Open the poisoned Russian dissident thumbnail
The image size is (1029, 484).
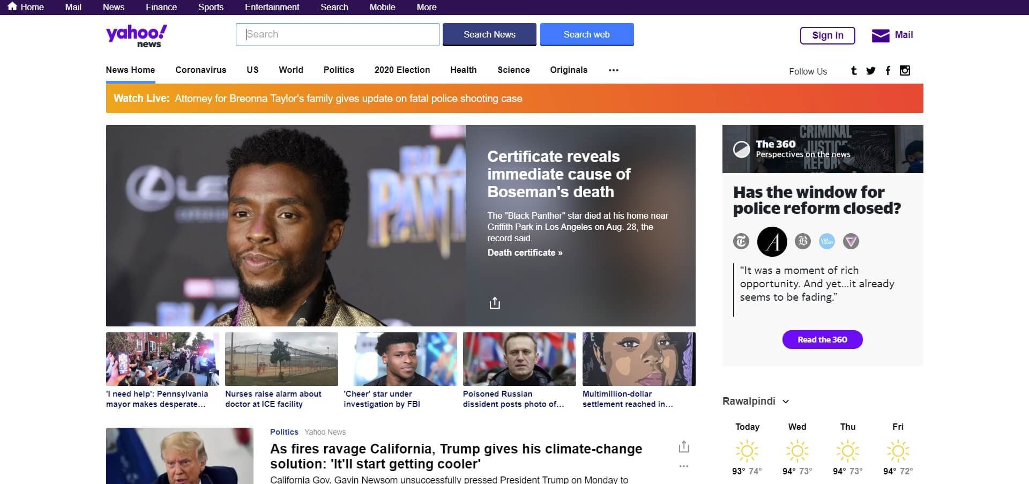(x=519, y=359)
